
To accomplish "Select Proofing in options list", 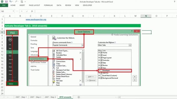I will click(34, 44).
